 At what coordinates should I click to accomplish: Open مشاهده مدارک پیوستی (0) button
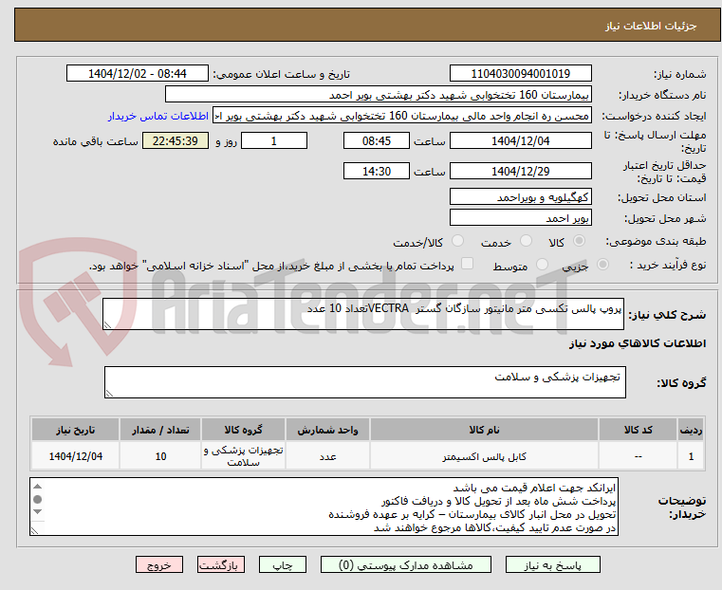[406, 564]
